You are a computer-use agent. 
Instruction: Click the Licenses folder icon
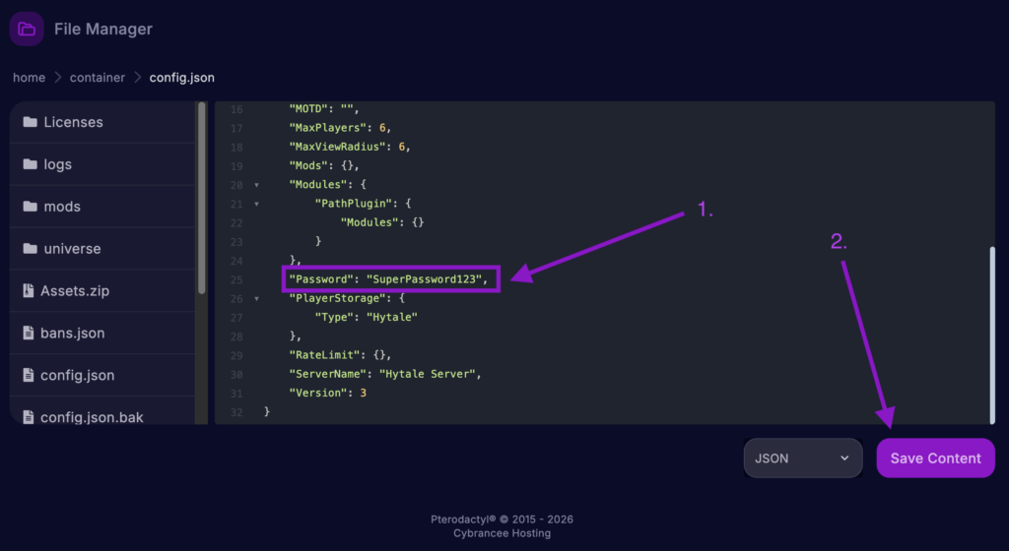coord(30,122)
